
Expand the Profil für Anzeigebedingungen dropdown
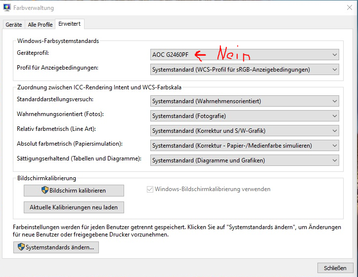coord(245,70)
